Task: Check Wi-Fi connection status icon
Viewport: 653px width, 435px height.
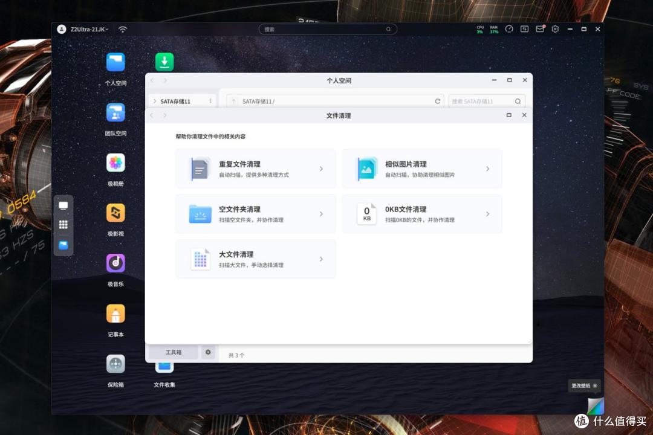Action: coord(122,29)
